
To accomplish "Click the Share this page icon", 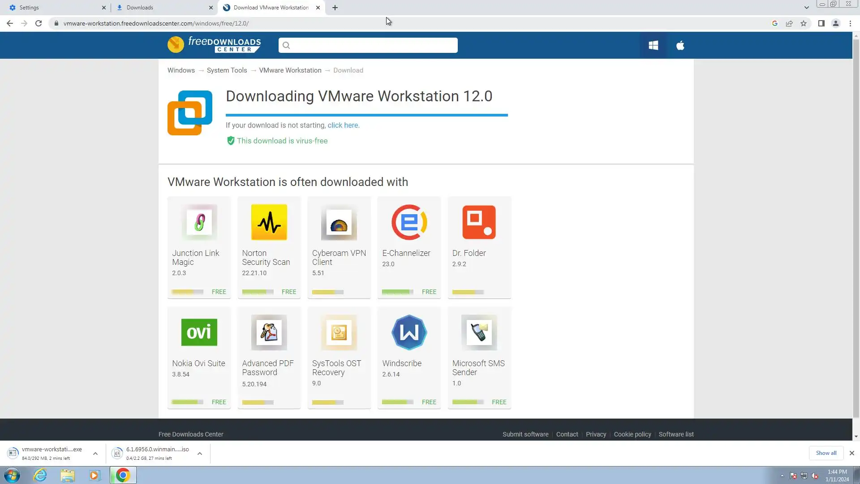I will point(789,23).
